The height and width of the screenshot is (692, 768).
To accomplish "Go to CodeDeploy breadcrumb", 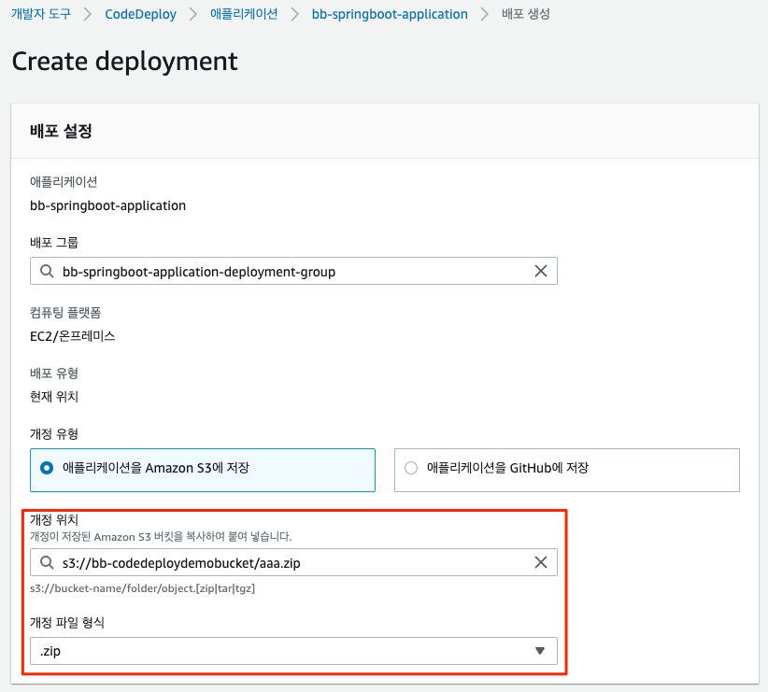I will point(140,14).
